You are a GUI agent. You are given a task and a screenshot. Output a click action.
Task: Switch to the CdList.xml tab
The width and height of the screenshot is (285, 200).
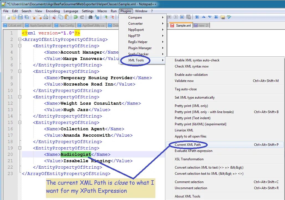pyautogui.click(x=13, y=25)
